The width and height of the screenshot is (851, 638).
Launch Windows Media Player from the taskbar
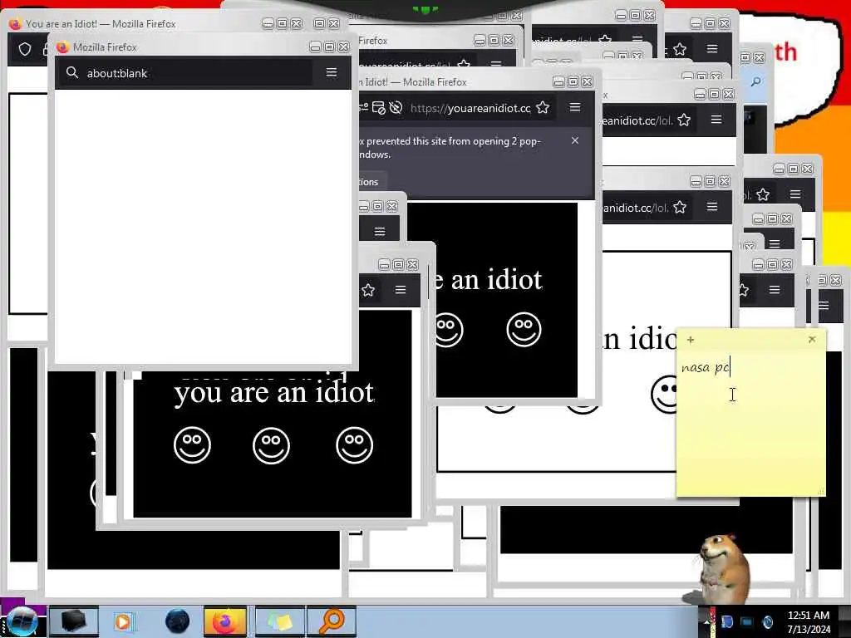point(123,621)
